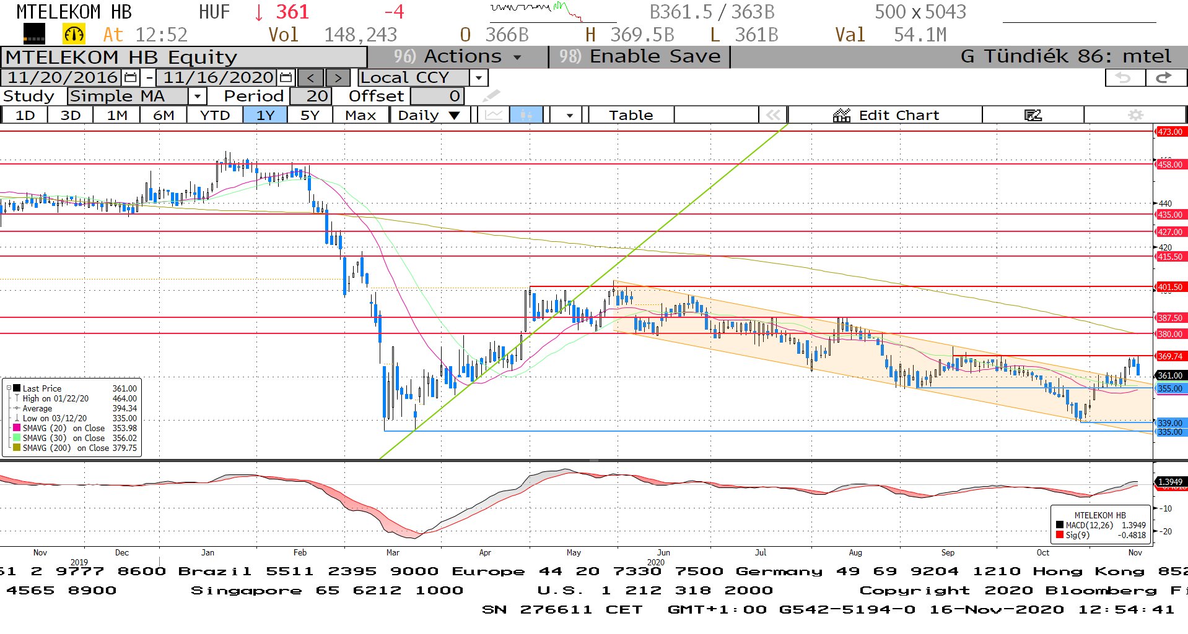This screenshot has height=634, width=1188.
Task: Click the 'G Tündiék 86: mtel' title
Action: pyautogui.click(x=1065, y=56)
